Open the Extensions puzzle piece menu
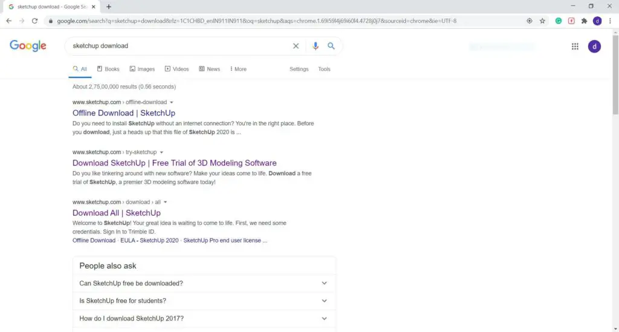 585,21
